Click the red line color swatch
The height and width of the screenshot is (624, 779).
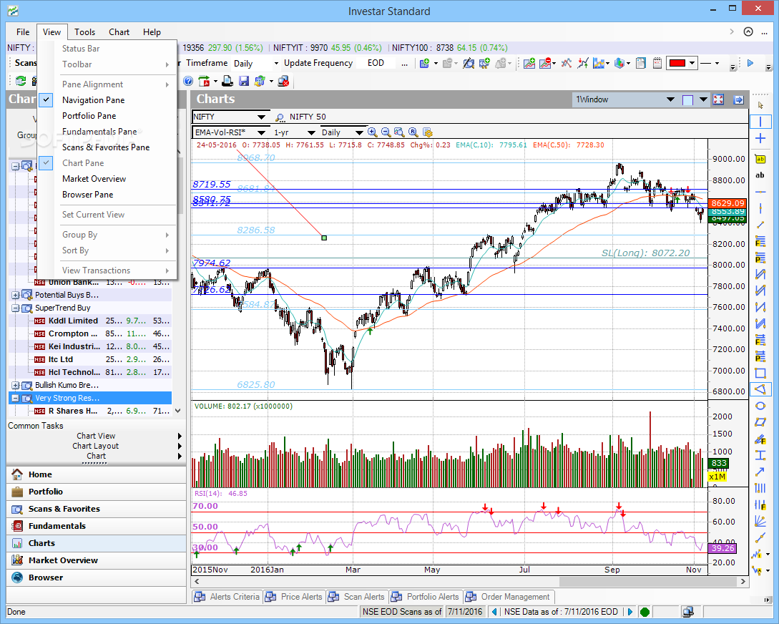click(677, 63)
